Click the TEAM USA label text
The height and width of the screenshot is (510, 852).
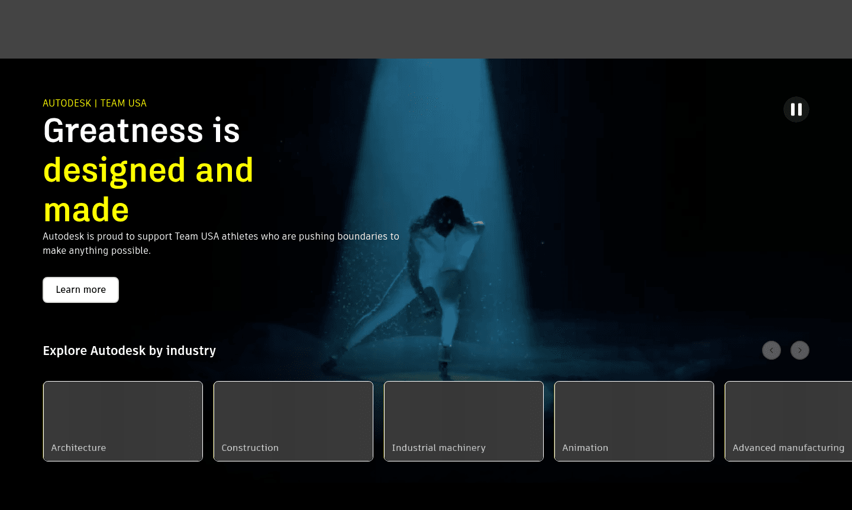pyautogui.click(x=123, y=104)
